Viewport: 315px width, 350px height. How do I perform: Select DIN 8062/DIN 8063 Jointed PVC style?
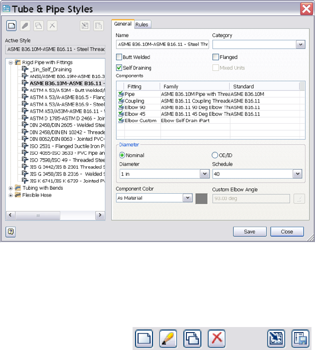(67, 139)
